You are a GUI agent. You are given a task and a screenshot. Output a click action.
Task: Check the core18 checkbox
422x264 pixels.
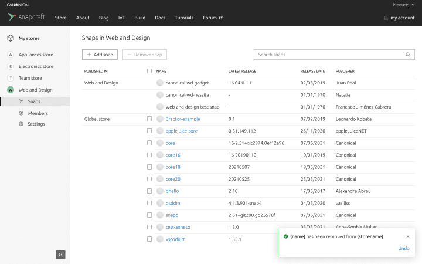149,167
